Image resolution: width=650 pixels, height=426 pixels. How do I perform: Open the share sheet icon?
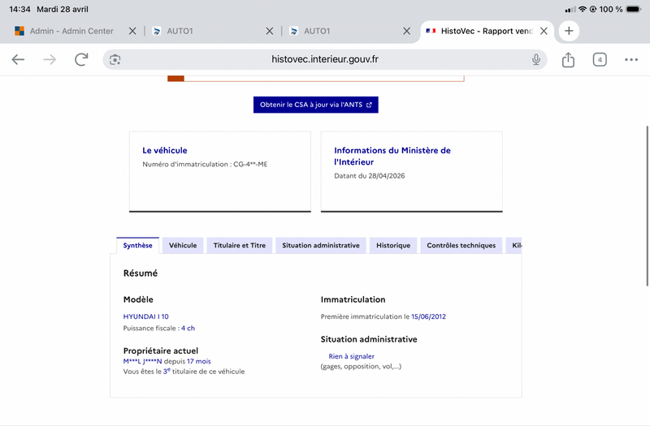(568, 59)
